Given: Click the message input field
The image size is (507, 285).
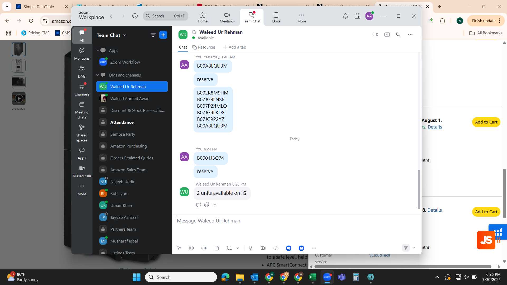Looking at the screenshot, I should (x=296, y=221).
